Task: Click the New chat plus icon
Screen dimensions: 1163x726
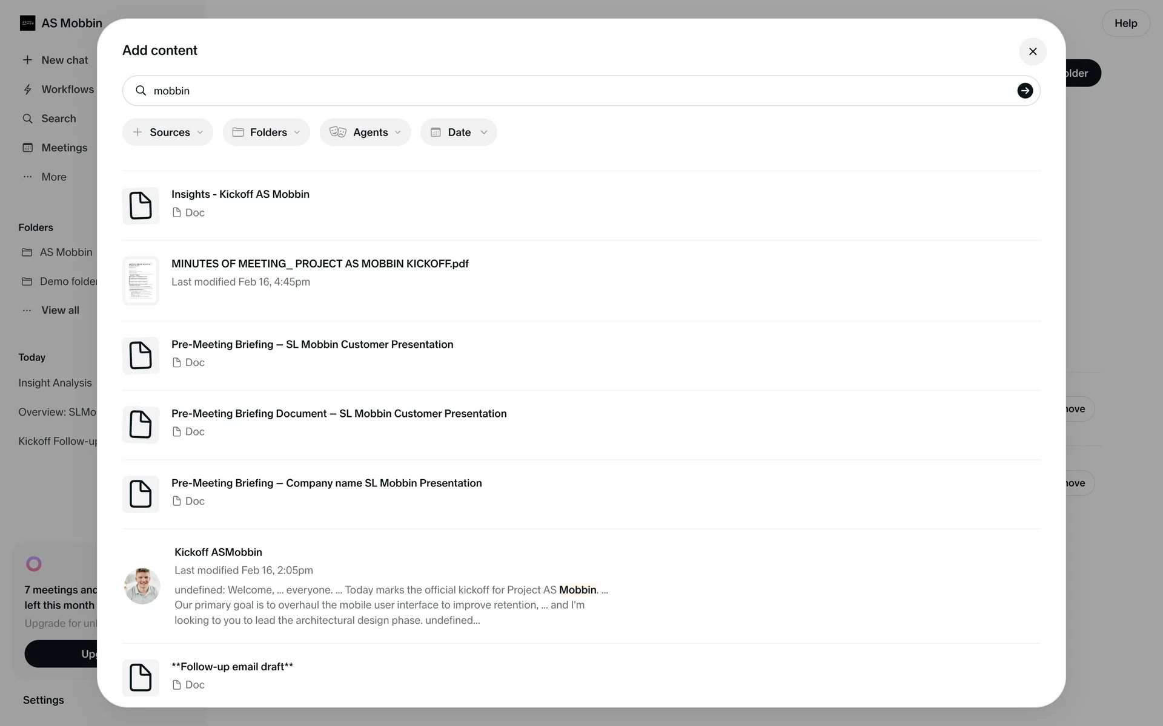Action: point(27,60)
